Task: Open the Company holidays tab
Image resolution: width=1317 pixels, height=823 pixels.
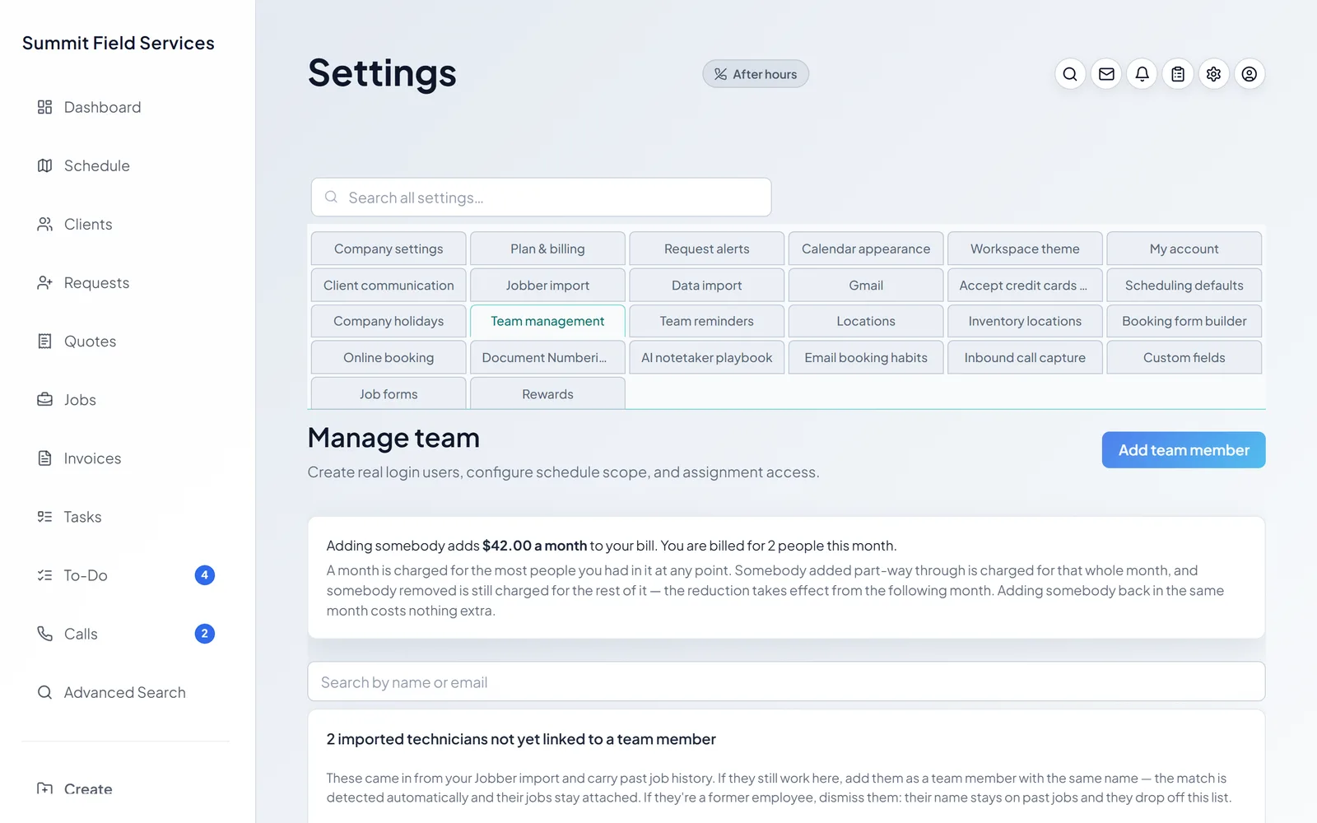Action: pos(389,321)
